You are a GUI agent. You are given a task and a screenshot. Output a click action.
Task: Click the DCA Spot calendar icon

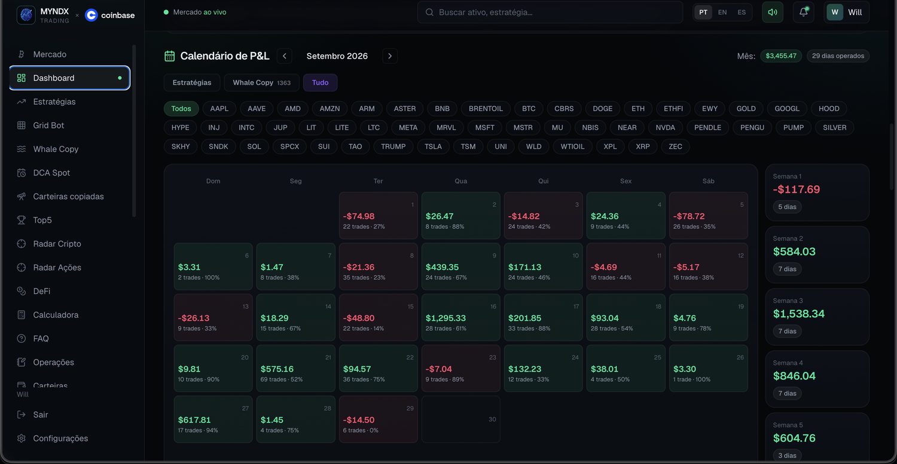(x=22, y=173)
